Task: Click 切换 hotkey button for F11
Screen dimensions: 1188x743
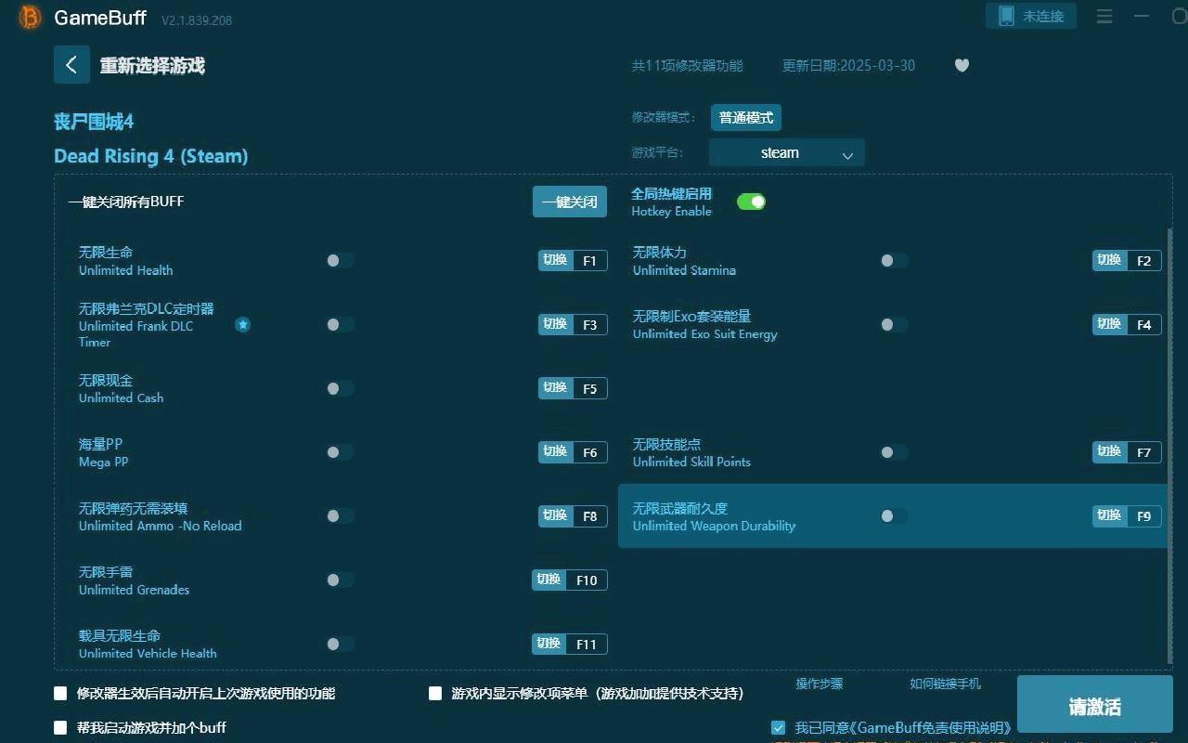Action: click(x=549, y=644)
